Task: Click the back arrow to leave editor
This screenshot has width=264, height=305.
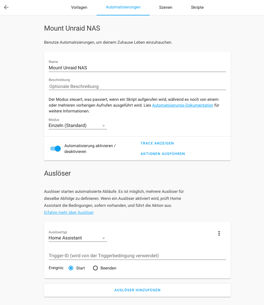Action: 6,7
